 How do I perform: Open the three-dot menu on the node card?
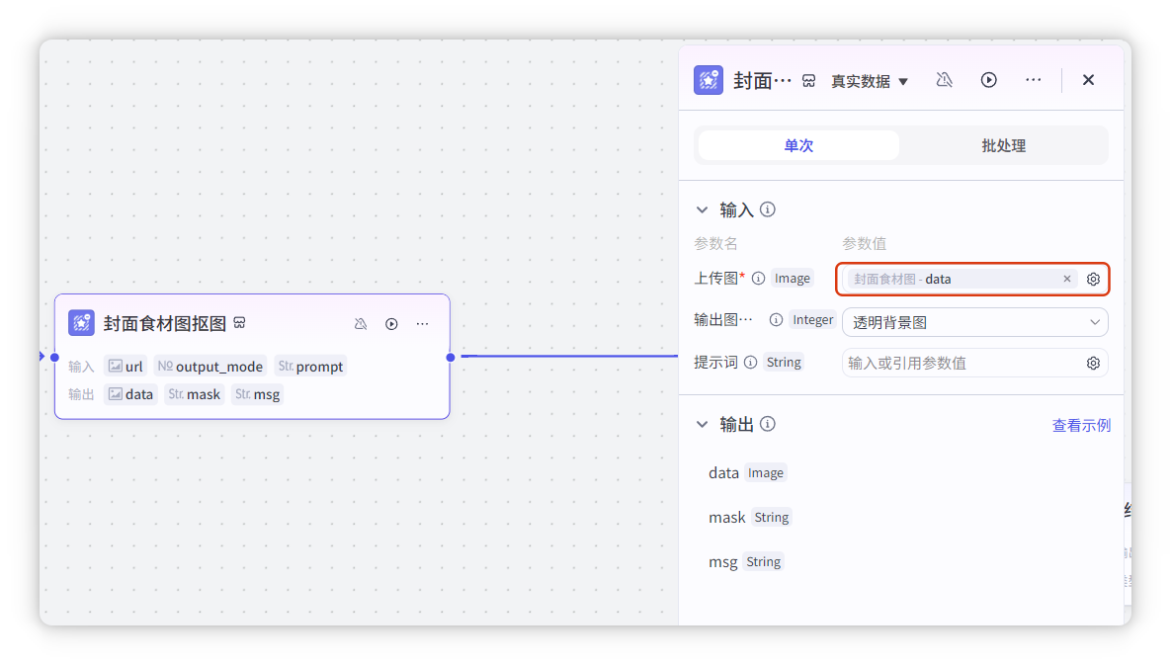tap(422, 324)
